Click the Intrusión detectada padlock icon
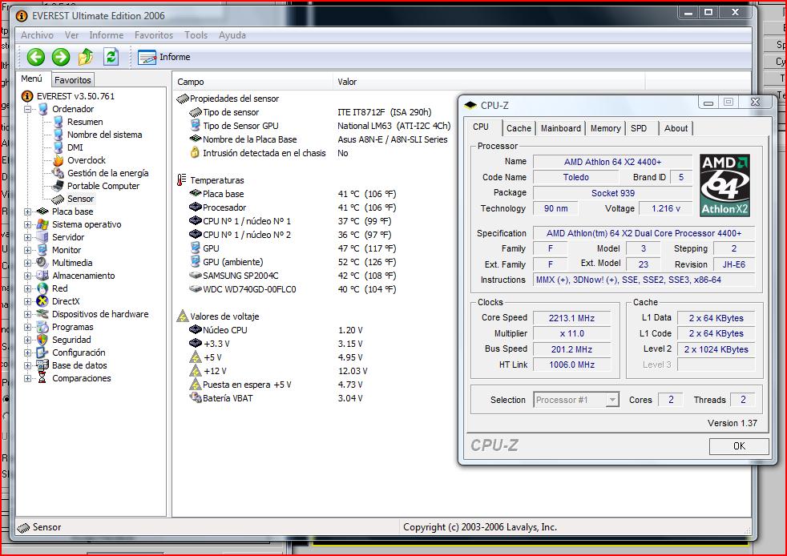Viewport: 787px width, 556px height. click(x=196, y=152)
